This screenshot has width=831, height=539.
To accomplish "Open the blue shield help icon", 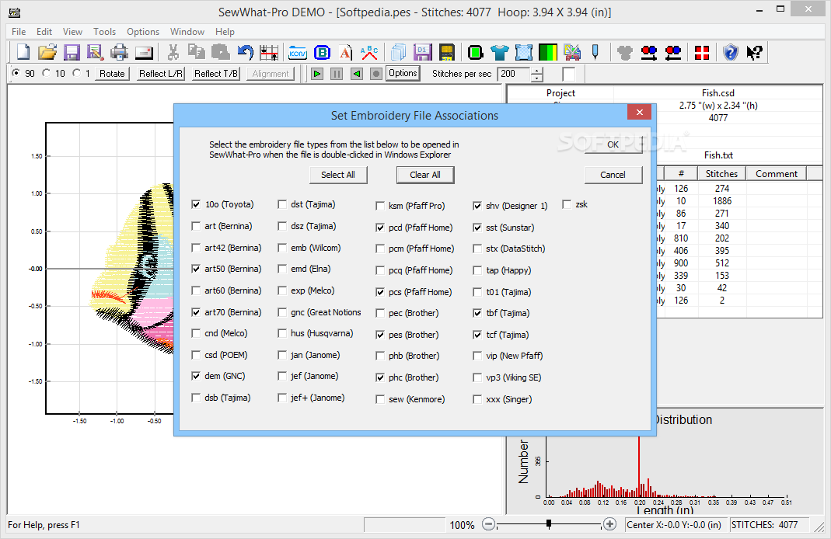I will point(731,52).
